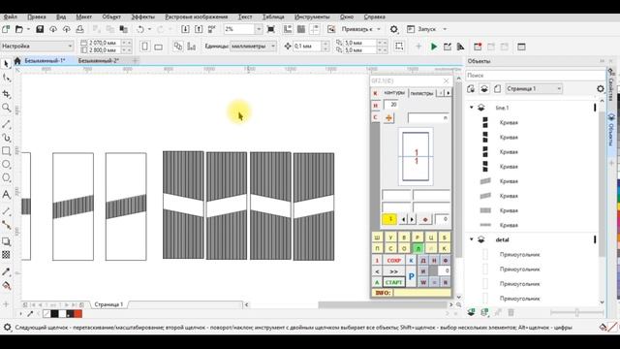Set page orientation to landscape
Image resolution: width=620 pixels, height=349 pixels.
[158, 47]
